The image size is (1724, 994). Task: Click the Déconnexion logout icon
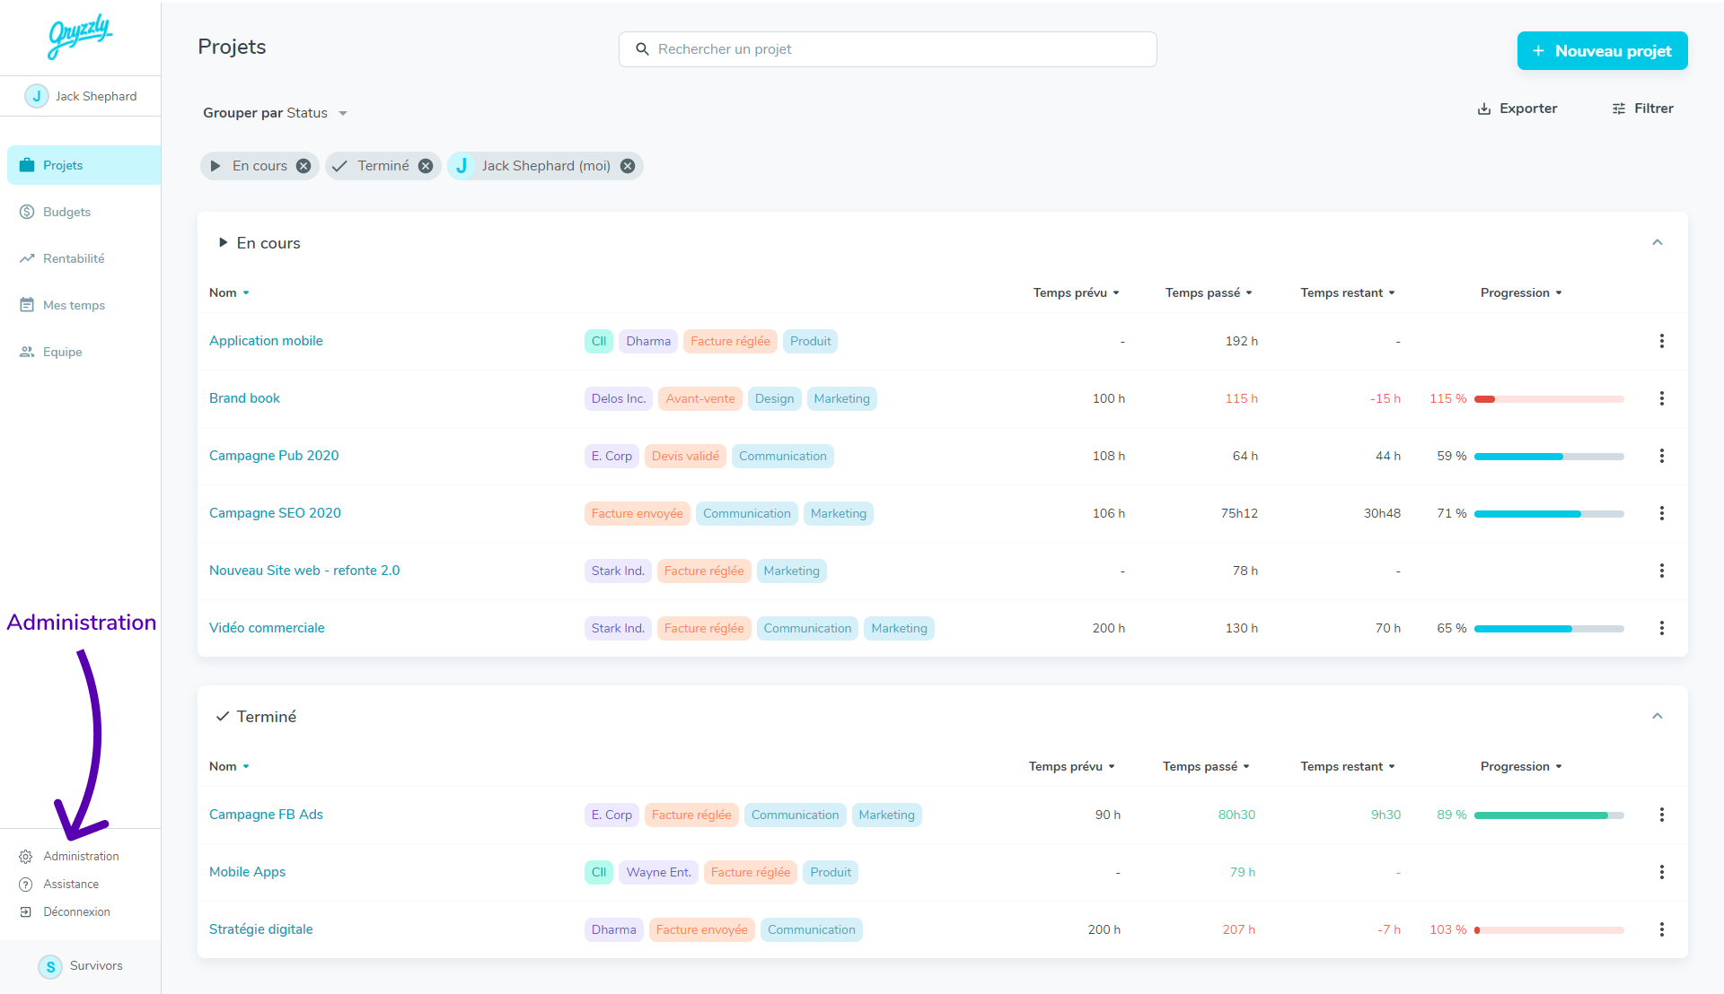coord(26,912)
